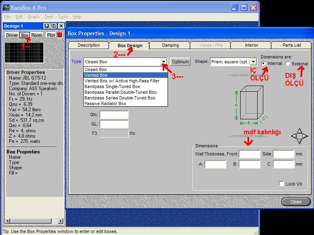Click the Wall Thickness Front input field
This screenshot has width=314, height=235.
pos(249,154)
